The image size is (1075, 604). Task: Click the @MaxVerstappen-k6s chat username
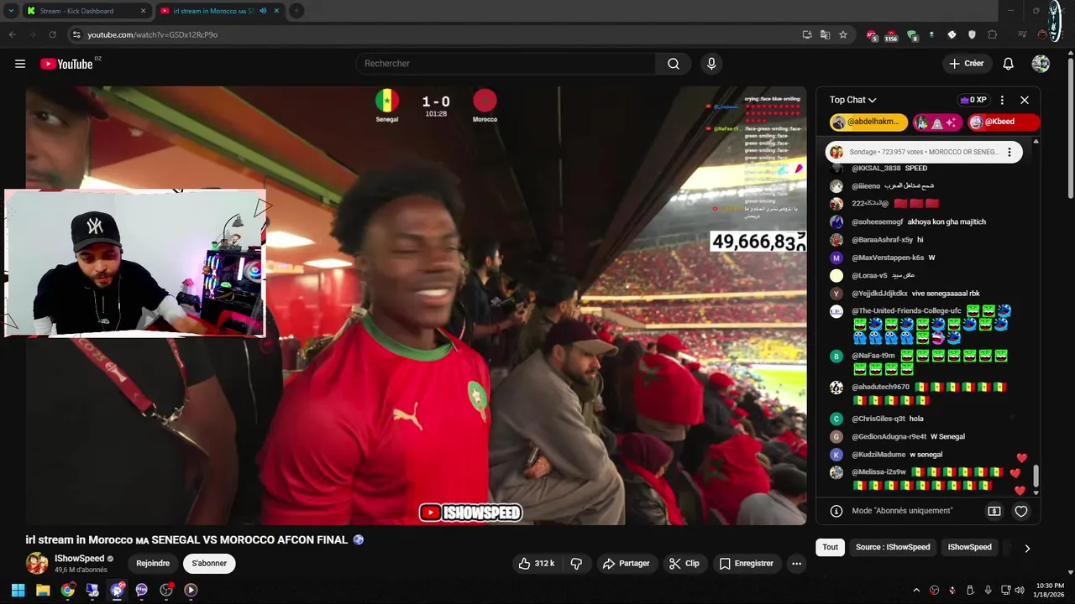click(x=888, y=258)
